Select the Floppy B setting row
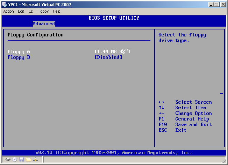This screenshot has height=165, width=228. point(65,57)
